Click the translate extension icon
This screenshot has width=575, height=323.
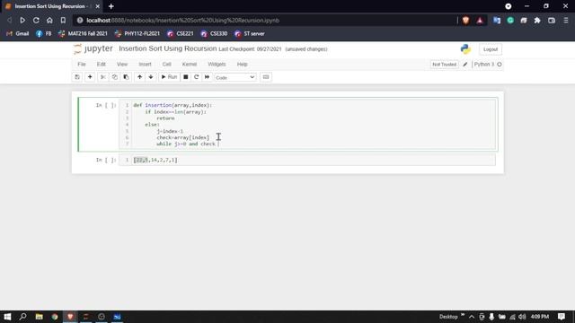click(497, 21)
